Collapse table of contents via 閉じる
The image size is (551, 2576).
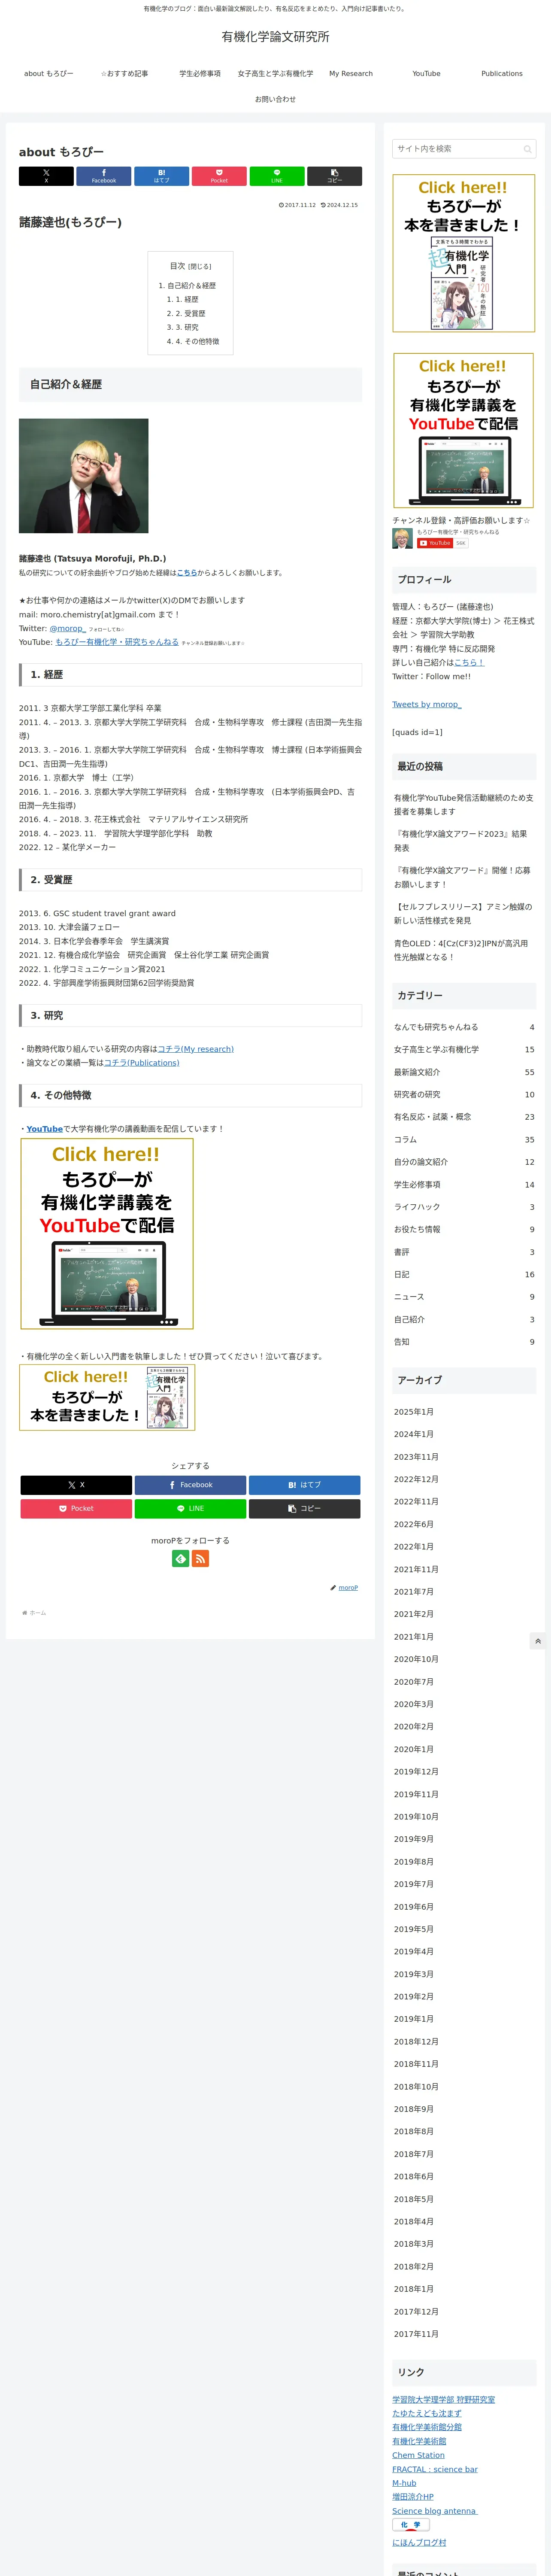click(x=200, y=267)
